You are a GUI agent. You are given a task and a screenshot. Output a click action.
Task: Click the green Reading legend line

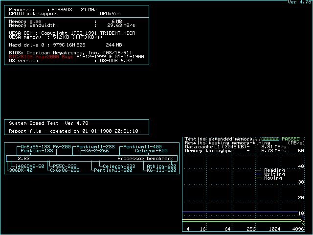pos(259,170)
